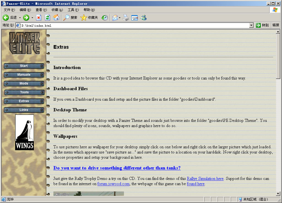Click the IE icon in the status bar
282x203 pixels.
click(x=4, y=199)
